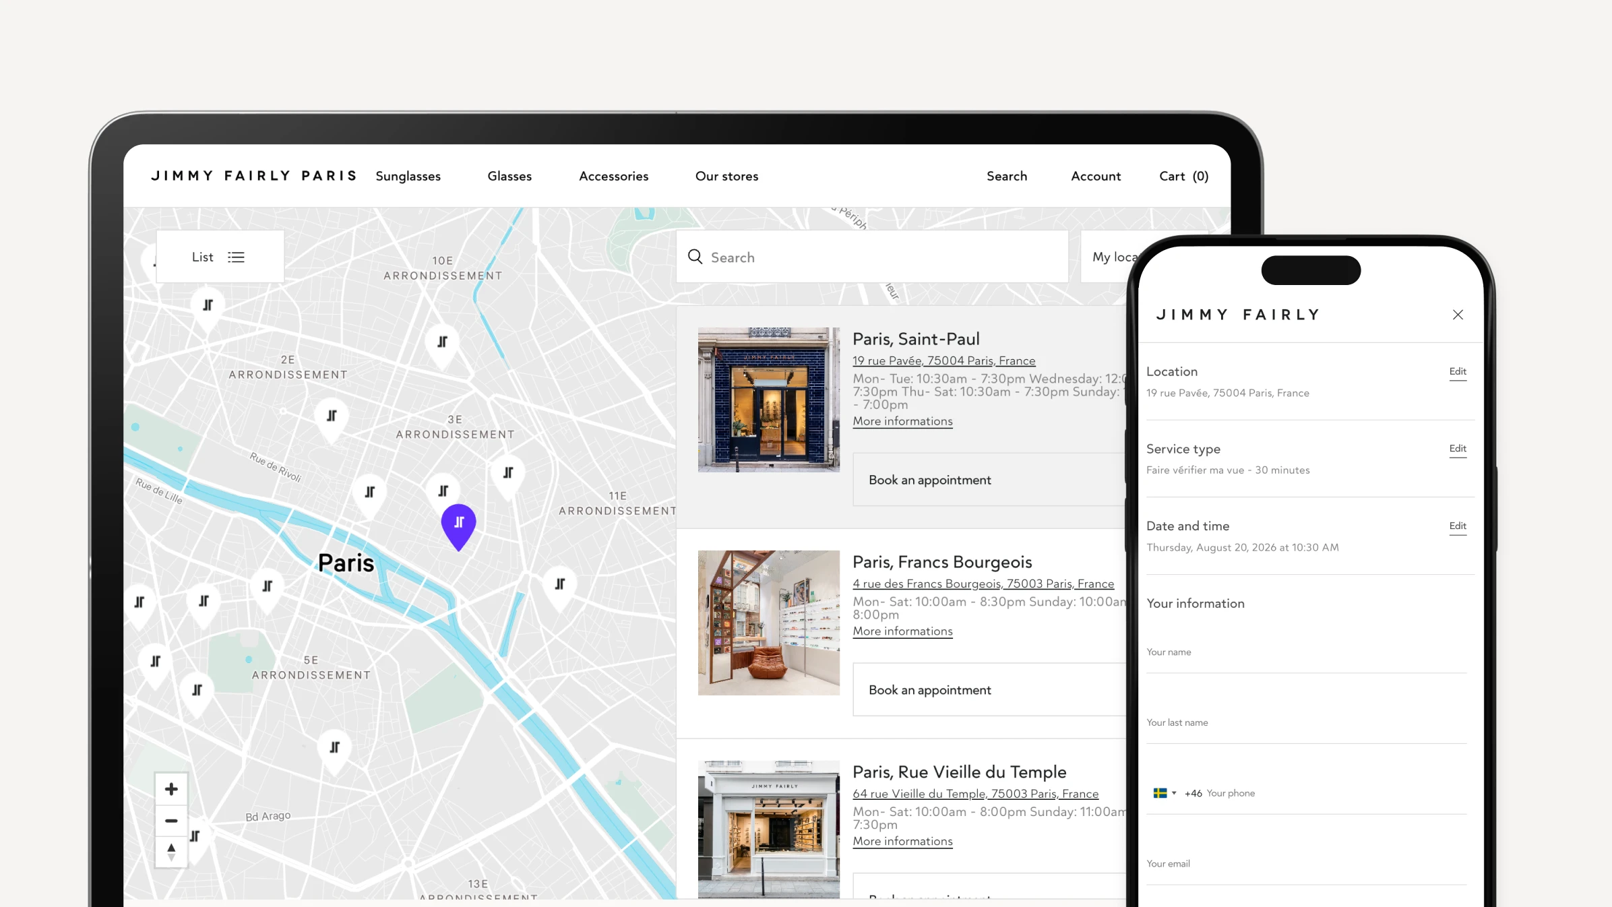Book an appointment at Paris, Francs Bourgeois
This screenshot has height=907, width=1612.
pos(989,690)
